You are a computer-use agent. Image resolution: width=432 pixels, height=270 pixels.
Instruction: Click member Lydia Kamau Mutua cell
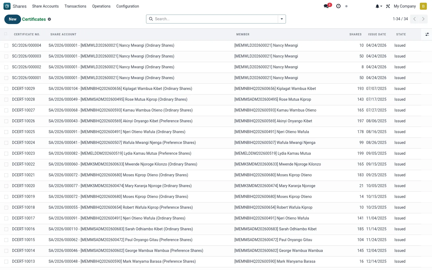point(272,153)
